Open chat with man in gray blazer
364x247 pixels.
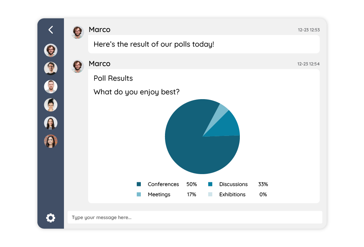click(51, 87)
